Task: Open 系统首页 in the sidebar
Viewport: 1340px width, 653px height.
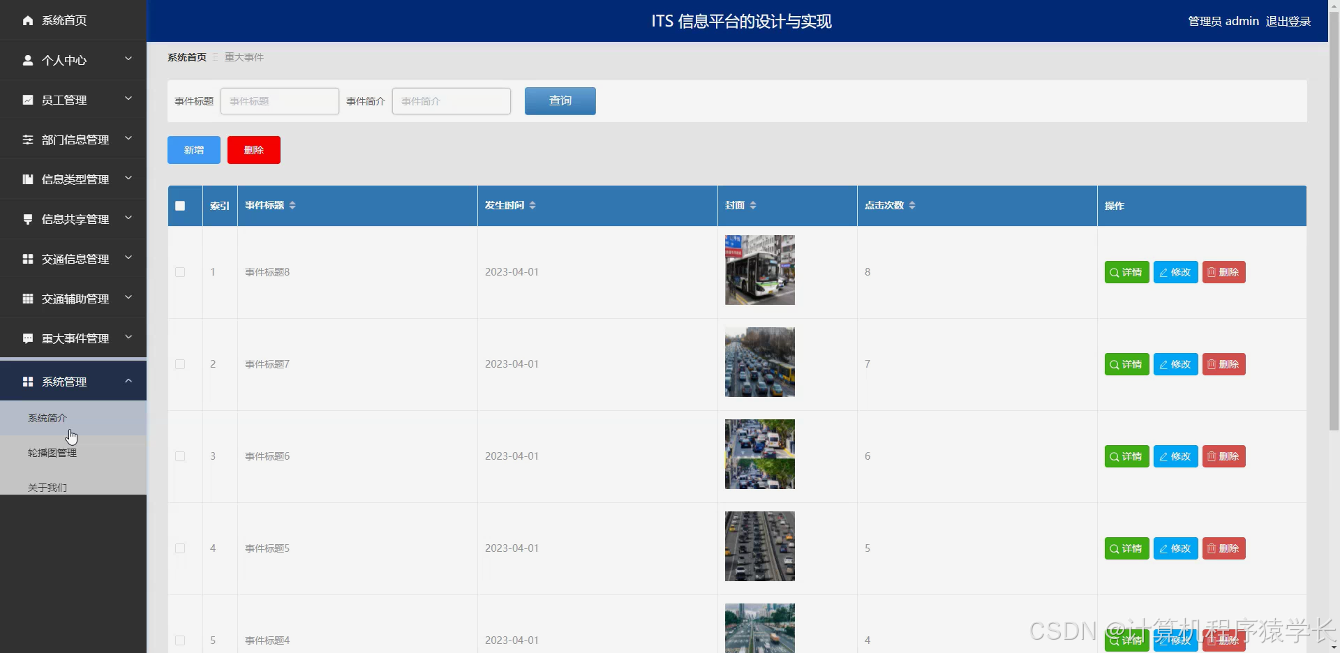Action: point(73,20)
